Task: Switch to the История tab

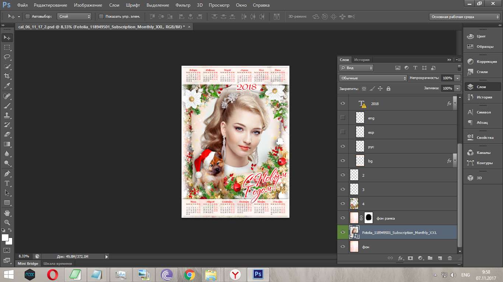Action: point(362,60)
